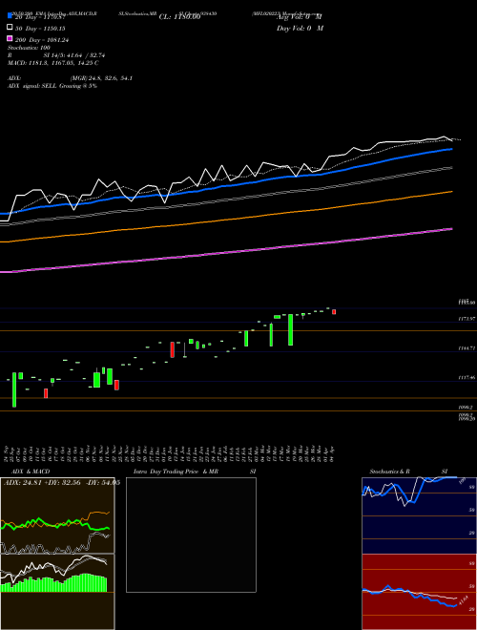Click 'Intra Day Trading Price & MR' title
This screenshot has height=630, width=477.
click(176, 472)
